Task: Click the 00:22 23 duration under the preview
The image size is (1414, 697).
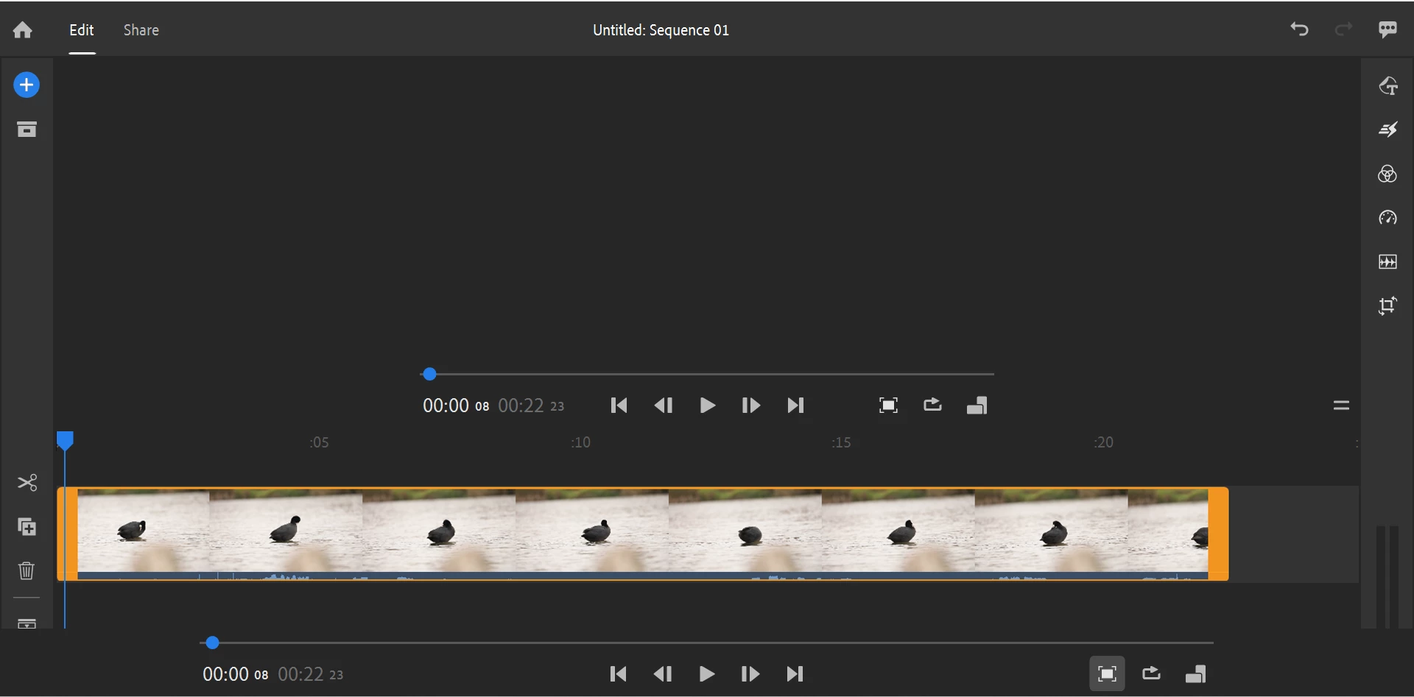Action: 531,406
